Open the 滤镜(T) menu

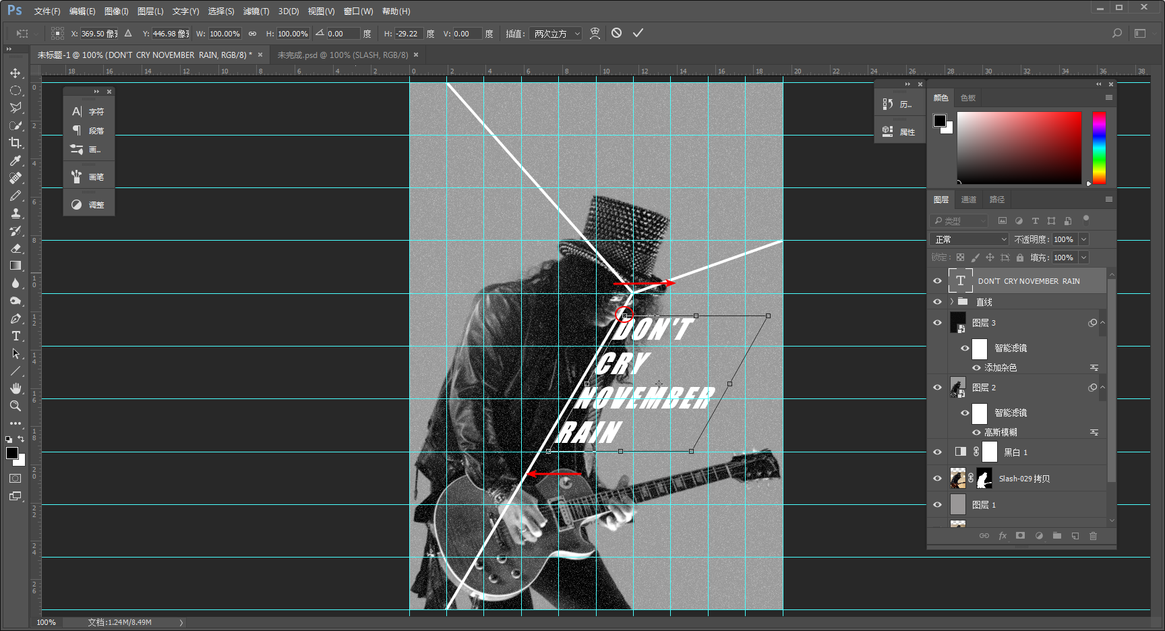pyautogui.click(x=256, y=11)
